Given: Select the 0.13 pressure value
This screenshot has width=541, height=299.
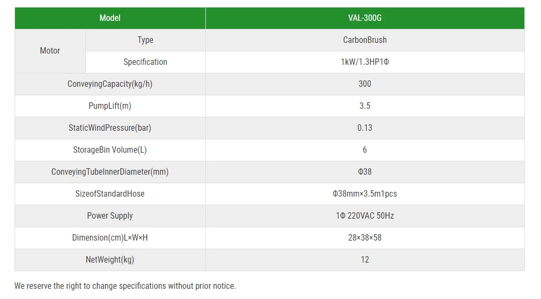Looking at the screenshot, I should pos(365,128).
